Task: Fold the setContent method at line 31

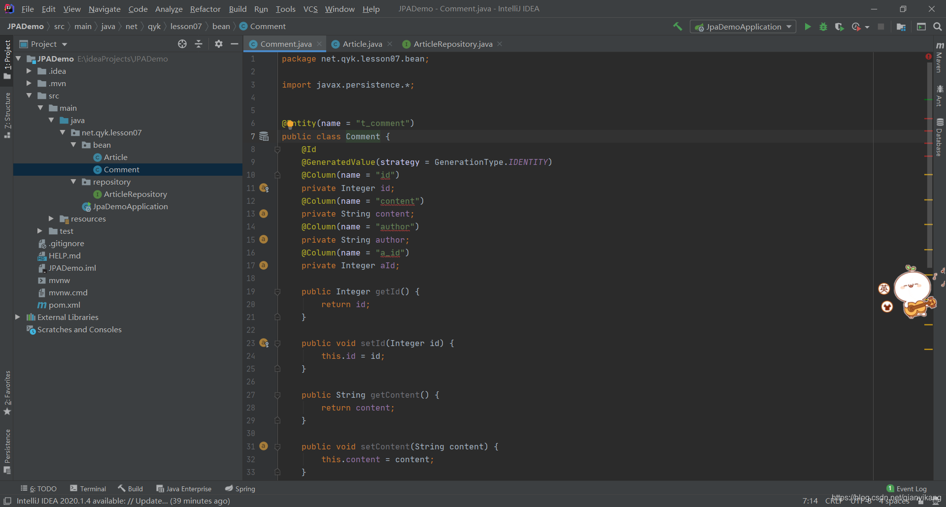Action: point(277,447)
